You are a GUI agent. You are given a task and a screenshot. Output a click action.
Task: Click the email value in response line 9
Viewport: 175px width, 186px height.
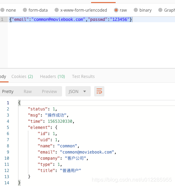click(87, 152)
